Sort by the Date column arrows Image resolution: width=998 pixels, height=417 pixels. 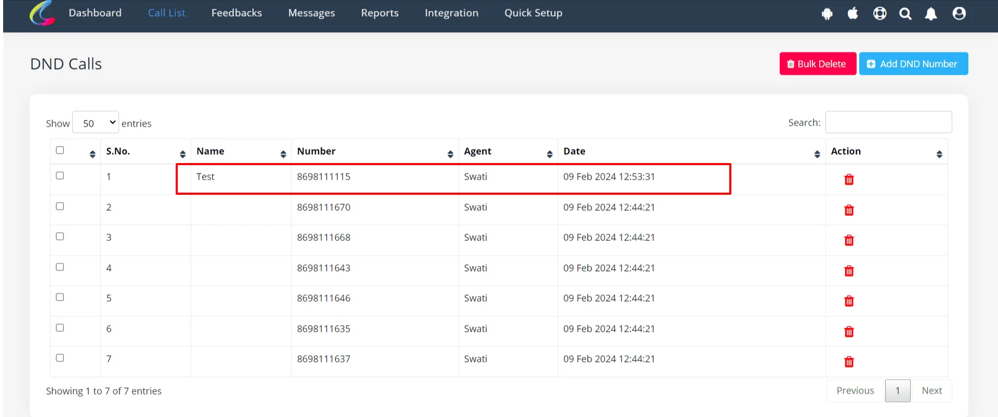[x=817, y=154]
